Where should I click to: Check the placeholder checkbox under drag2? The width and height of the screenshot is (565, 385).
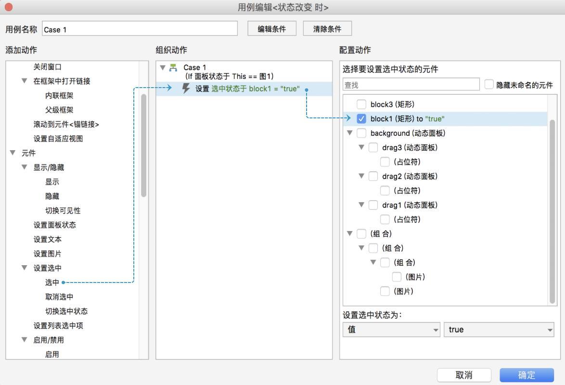tap(385, 191)
